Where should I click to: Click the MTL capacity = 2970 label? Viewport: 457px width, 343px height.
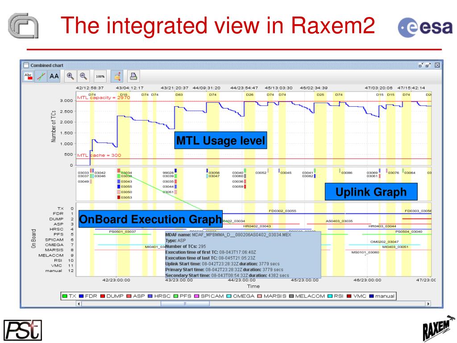tap(104, 97)
